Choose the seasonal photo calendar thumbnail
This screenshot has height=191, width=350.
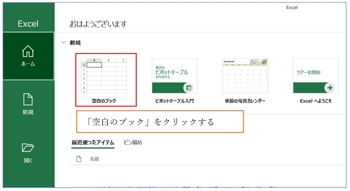245,76
